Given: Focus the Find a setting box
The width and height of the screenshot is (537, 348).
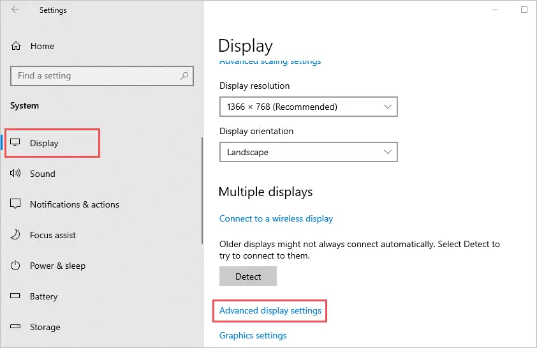Looking at the screenshot, I should tap(101, 76).
